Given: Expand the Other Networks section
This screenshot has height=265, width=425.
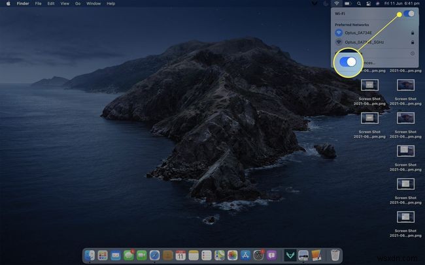Looking at the screenshot, I should 412,53.
